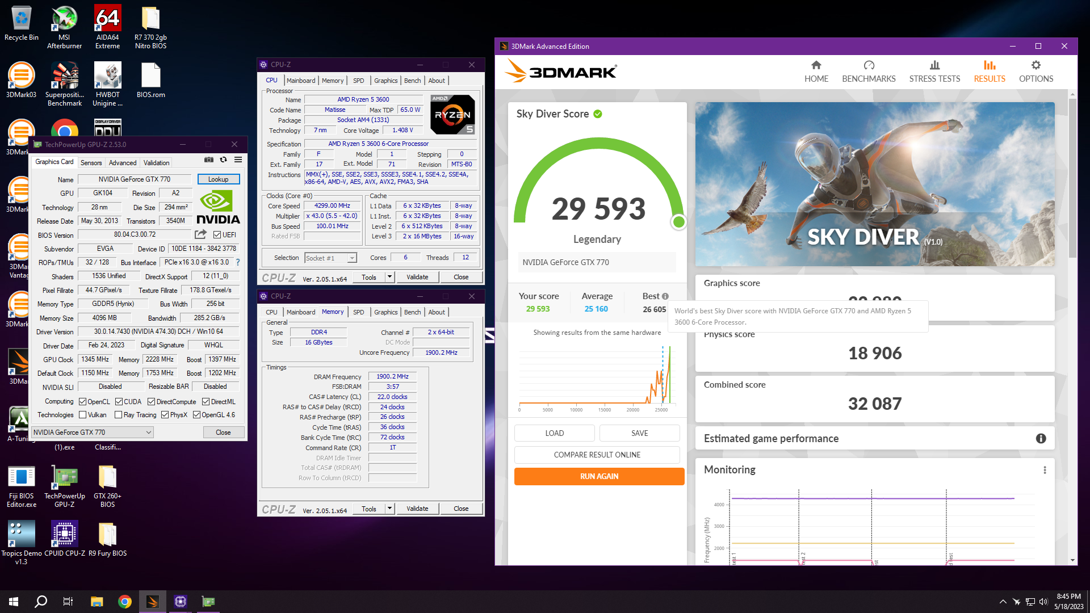
Task: Switch to Sensors tab in GPU-Z
Action: coord(91,162)
